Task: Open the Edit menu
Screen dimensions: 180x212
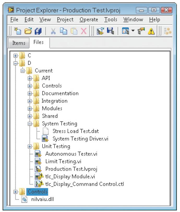Action: pos(29,20)
